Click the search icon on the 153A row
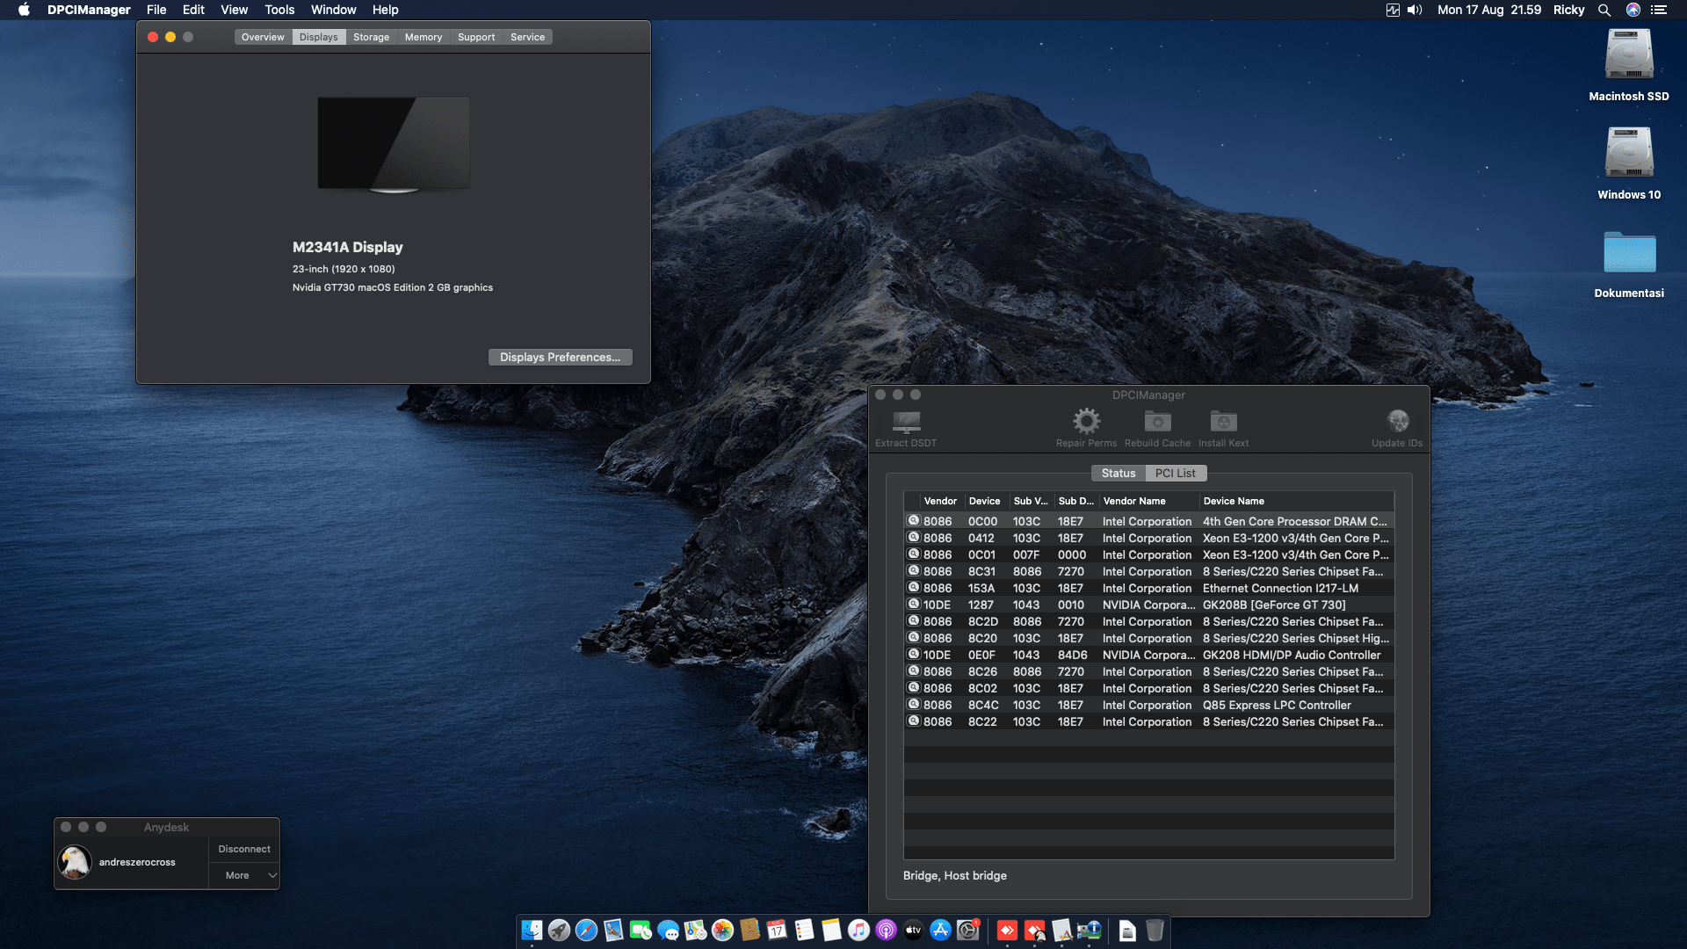Viewport: 1687px width, 949px height. [x=914, y=587]
